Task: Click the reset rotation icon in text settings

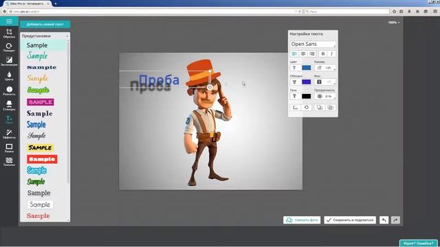Action: coord(306,107)
